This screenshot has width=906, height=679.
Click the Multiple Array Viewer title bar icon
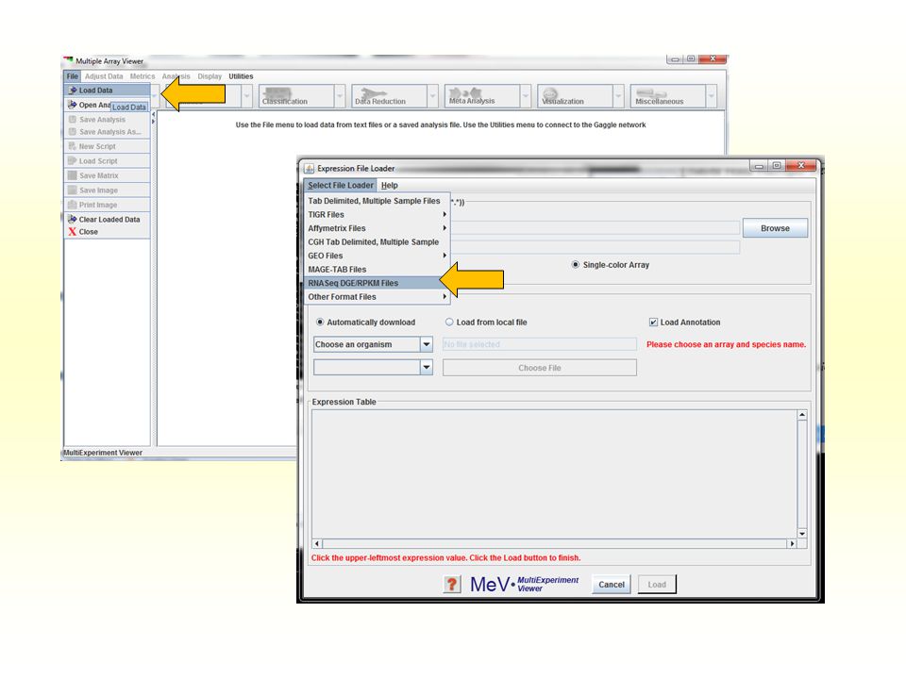[69, 60]
